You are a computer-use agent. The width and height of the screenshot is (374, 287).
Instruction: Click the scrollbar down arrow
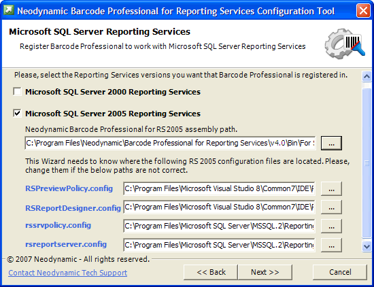tap(367, 246)
